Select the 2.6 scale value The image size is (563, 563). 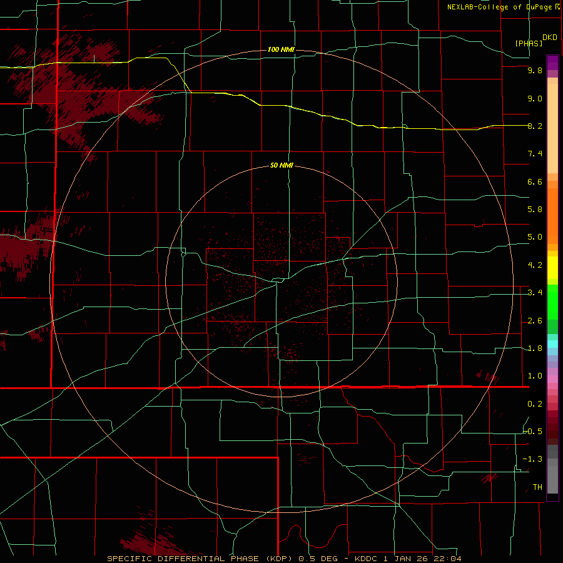(x=535, y=321)
